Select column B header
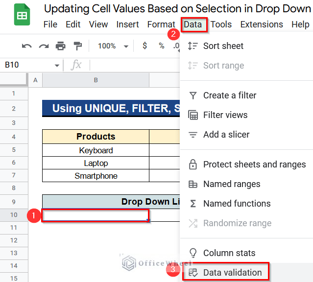 tap(96, 80)
